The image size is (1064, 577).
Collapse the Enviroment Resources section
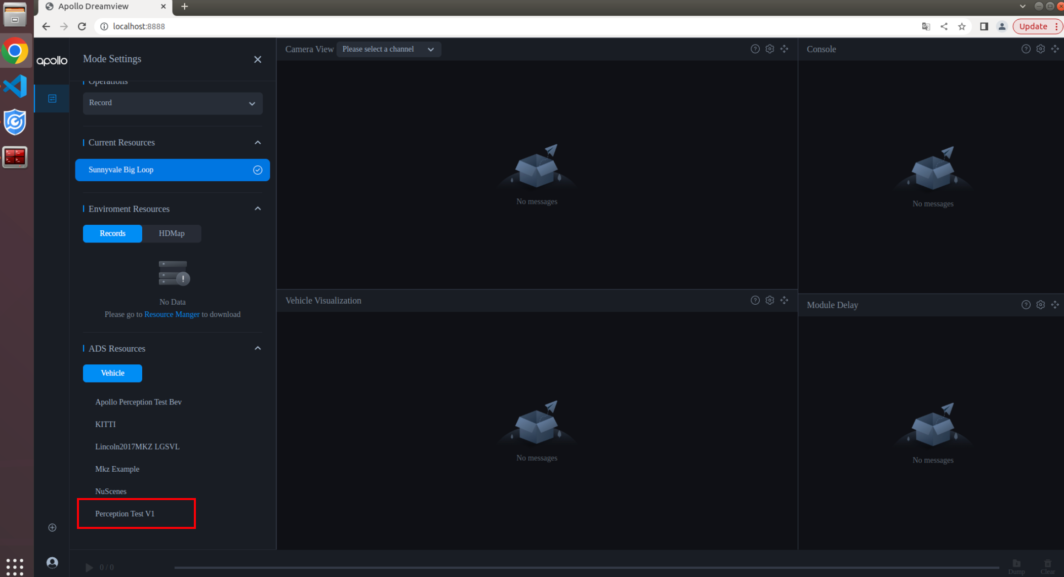click(258, 209)
